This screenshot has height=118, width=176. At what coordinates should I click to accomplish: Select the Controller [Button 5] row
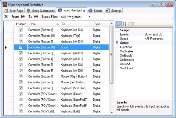coord(62,65)
